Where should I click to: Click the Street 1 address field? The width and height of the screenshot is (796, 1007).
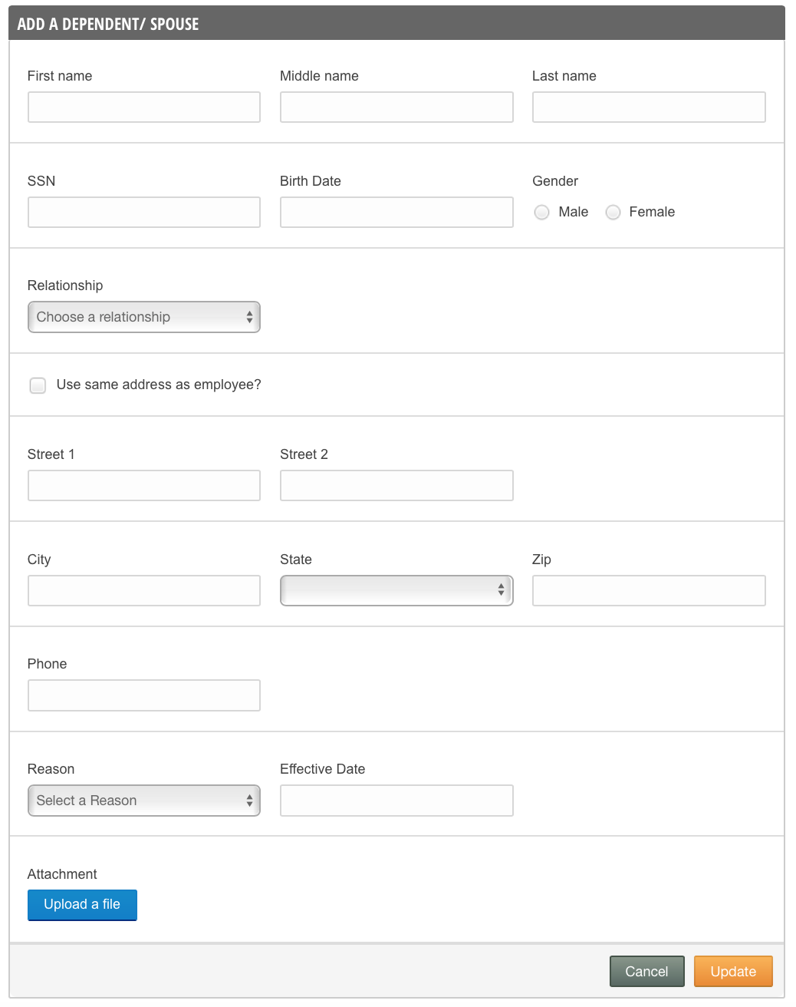(x=144, y=486)
